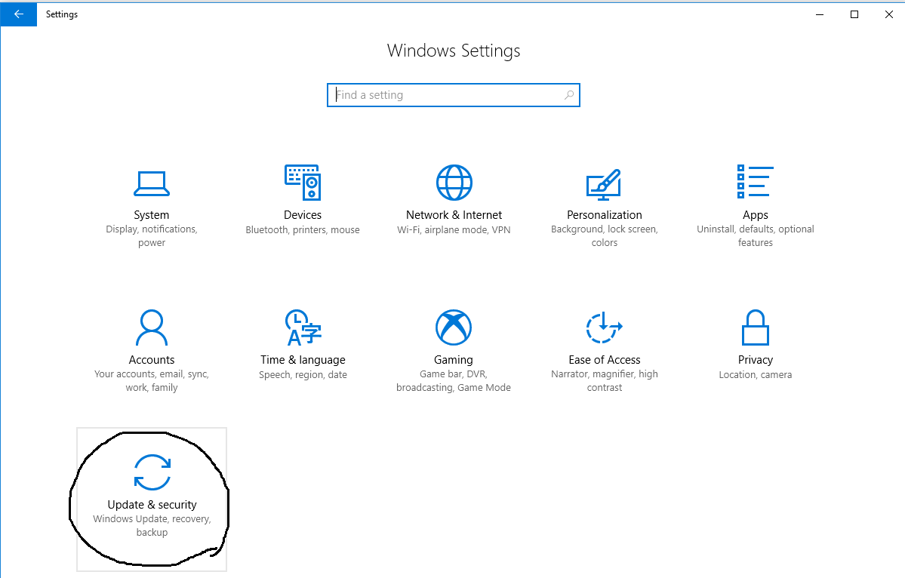Click the Ease of Access label

(x=605, y=360)
